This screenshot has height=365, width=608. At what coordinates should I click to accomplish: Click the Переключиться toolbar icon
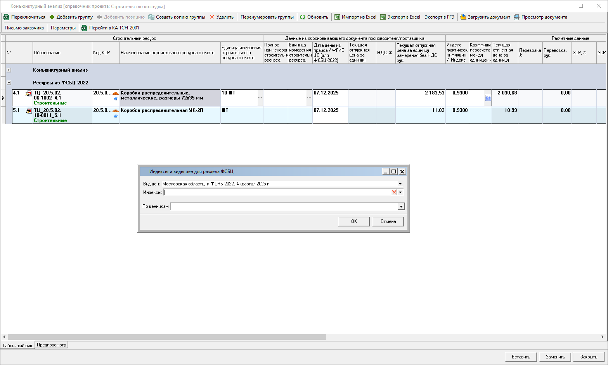[6, 17]
